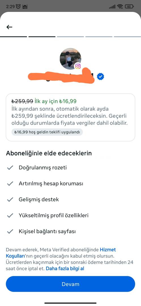Tap the alarm clock status icon

[x=18, y=7]
